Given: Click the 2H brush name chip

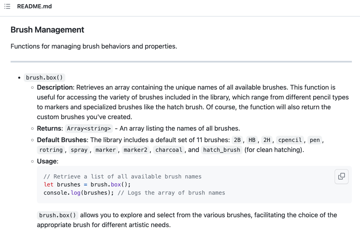Looking at the screenshot, I should [x=267, y=140].
